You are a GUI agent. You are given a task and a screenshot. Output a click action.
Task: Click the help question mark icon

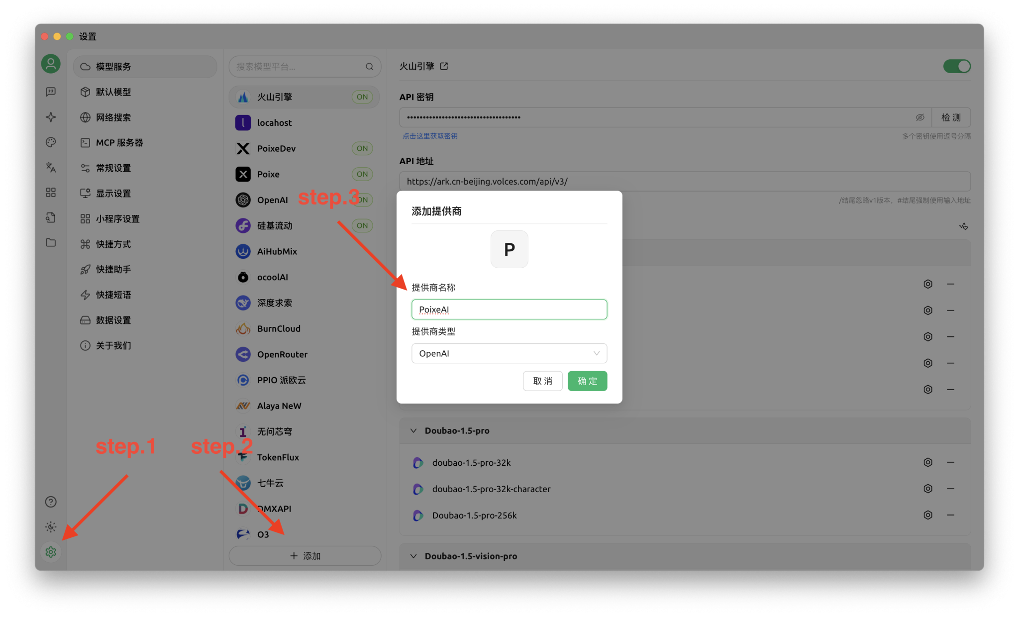pyautogui.click(x=51, y=502)
